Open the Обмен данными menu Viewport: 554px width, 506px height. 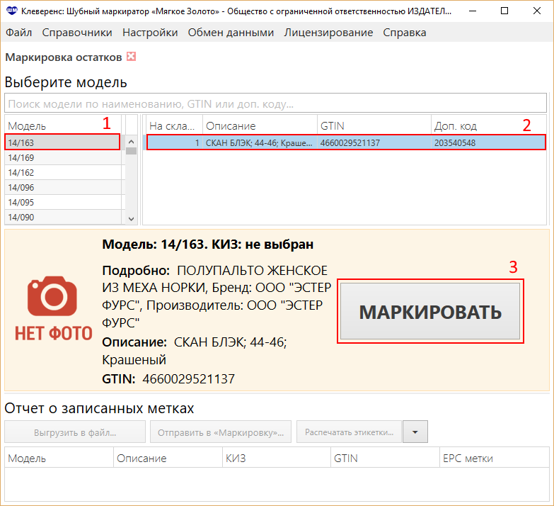pyautogui.click(x=231, y=33)
